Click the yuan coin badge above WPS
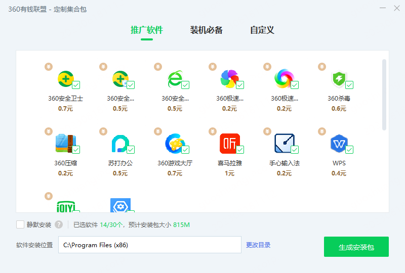The width and height of the screenshot is (405, 273). coord(322,131)
